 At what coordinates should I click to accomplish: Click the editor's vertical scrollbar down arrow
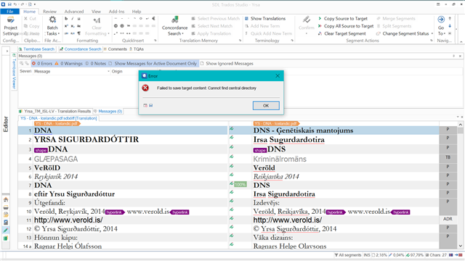(460, 246)
